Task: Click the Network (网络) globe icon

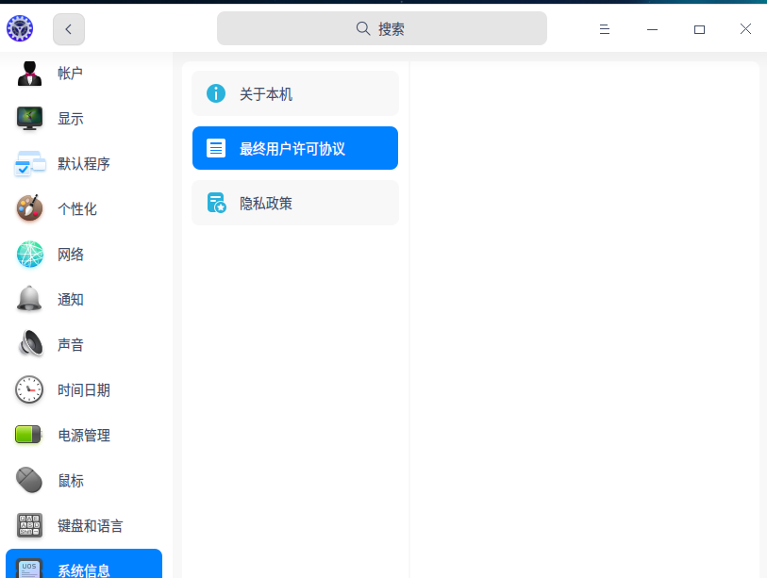Action: click(29, 255)
